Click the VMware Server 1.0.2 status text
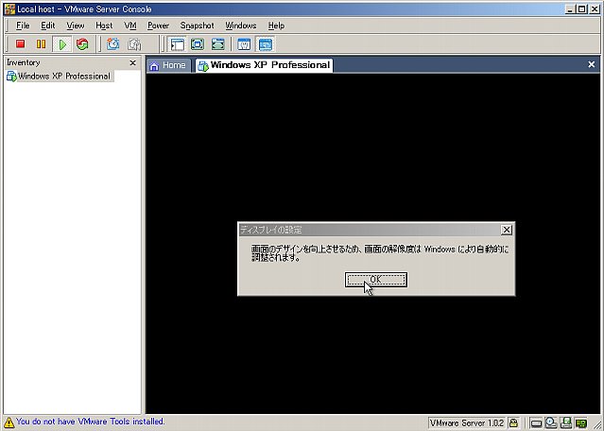The image size is (604, 431). (467, 422)
